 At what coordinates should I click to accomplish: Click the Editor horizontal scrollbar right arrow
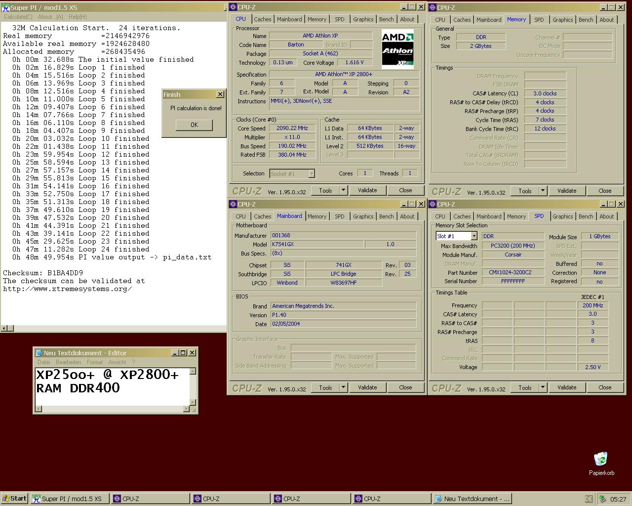tap(186, 409)
